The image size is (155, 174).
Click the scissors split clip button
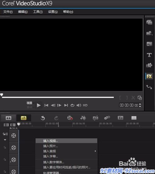(133, 98)
